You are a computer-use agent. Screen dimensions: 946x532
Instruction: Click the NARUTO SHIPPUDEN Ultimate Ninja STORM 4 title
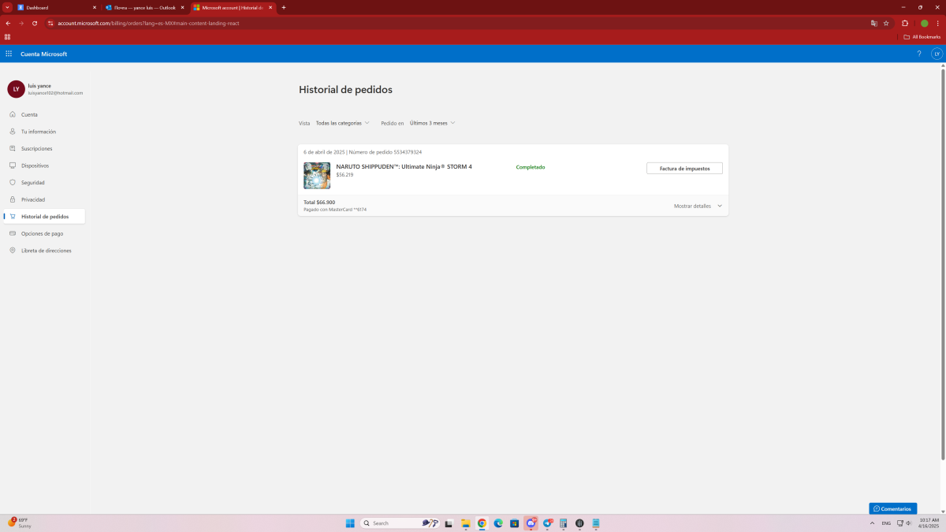pyautogui.click(x=404, y=166)
